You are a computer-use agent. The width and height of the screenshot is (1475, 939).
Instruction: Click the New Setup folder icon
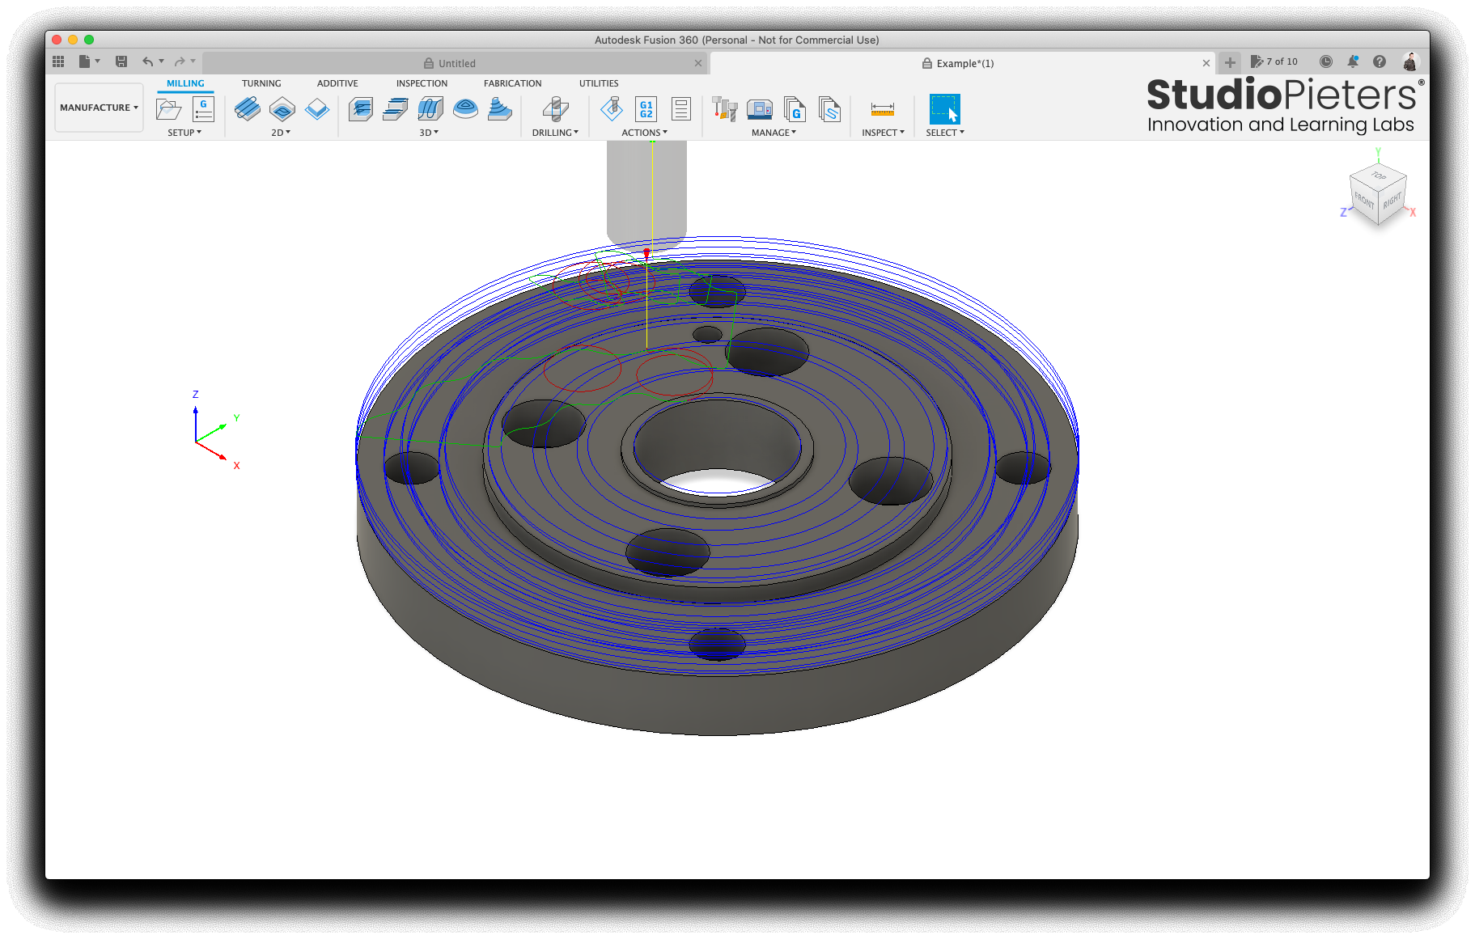(168, 109)
